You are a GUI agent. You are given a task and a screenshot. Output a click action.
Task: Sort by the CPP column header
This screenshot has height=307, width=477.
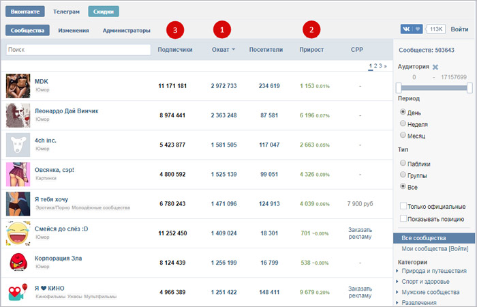[x=357, y=49]
